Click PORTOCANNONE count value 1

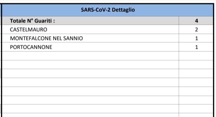[197, 47]
